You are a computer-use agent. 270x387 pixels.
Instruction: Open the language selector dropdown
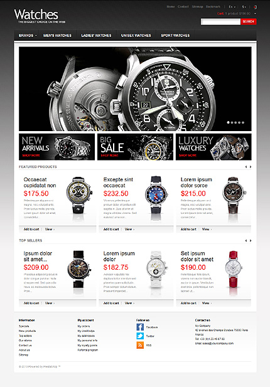click(232, 7)
